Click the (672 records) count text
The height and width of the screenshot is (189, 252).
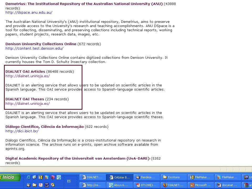89,44
